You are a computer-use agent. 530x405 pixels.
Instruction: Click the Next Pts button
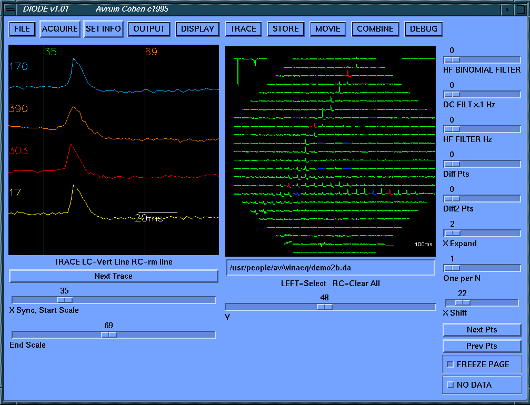point(482,330)
